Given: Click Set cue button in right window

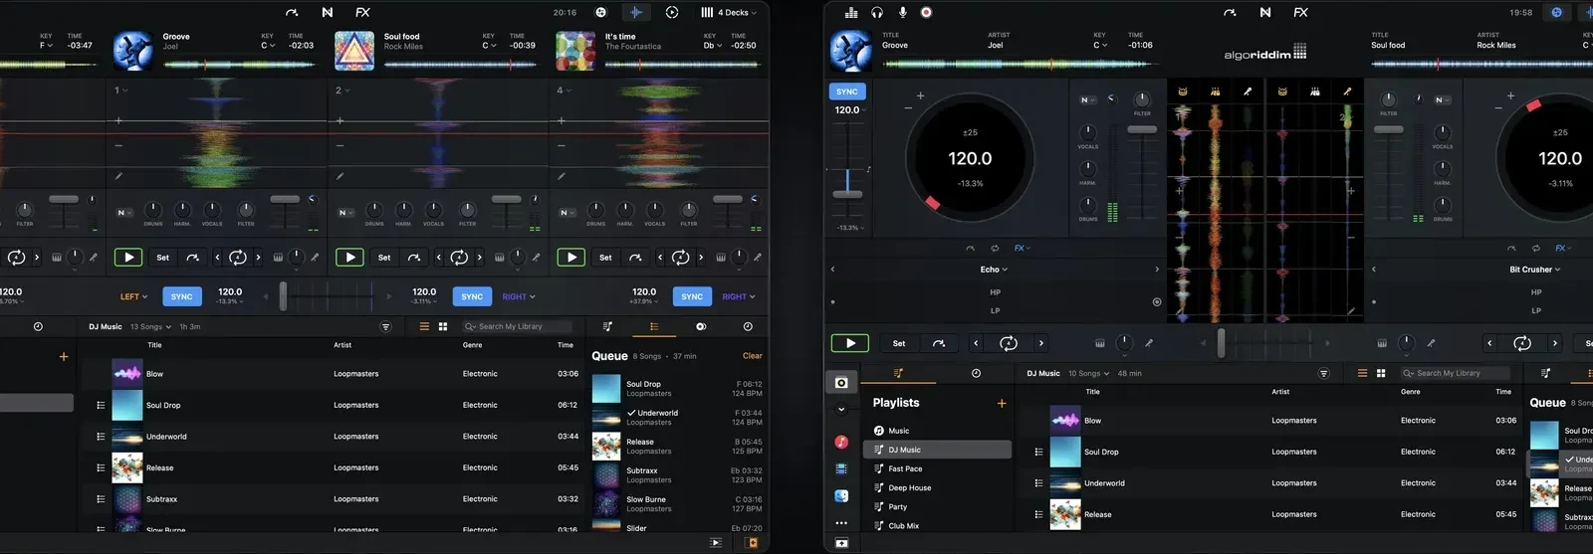Looking at the screenshot, I should point(899,343).
